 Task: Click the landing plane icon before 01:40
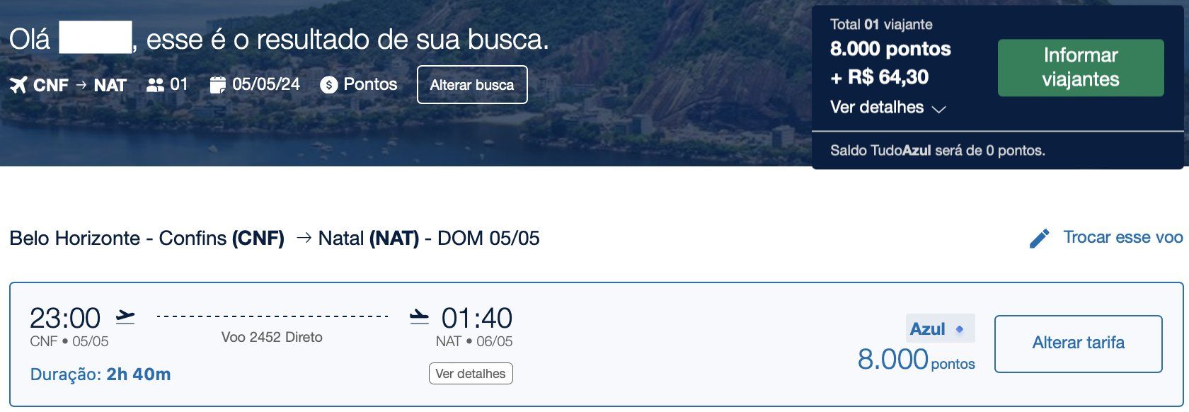pos(419,316)
